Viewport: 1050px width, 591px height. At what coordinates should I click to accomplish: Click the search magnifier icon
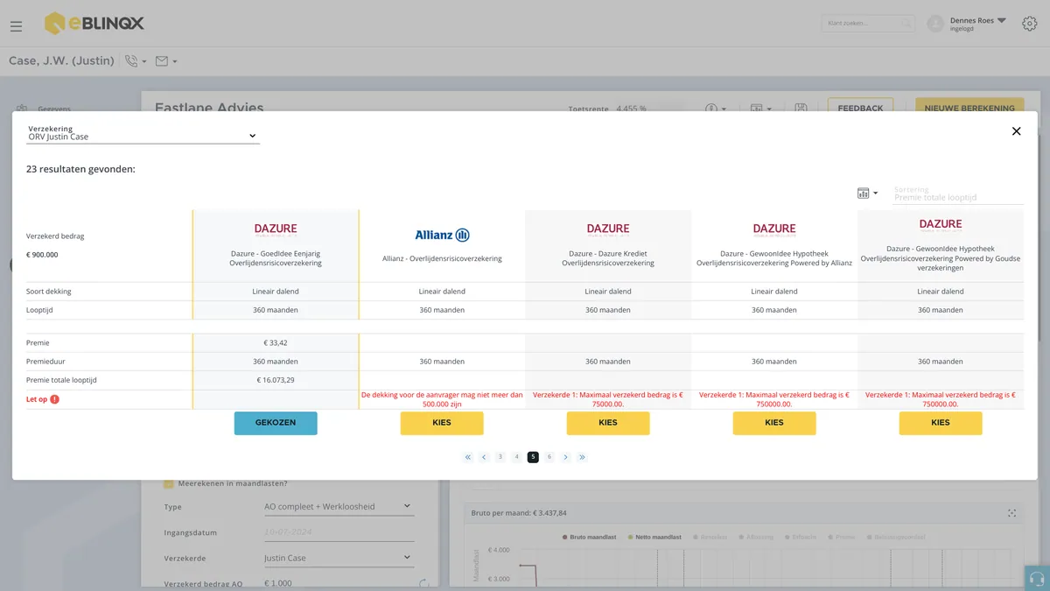click(x=906, y=24)
